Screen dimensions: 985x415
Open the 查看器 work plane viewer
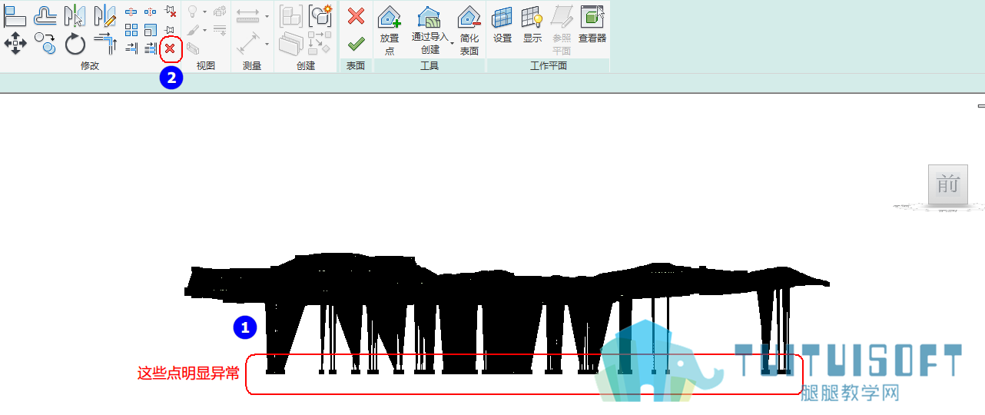tap(592, 24)
